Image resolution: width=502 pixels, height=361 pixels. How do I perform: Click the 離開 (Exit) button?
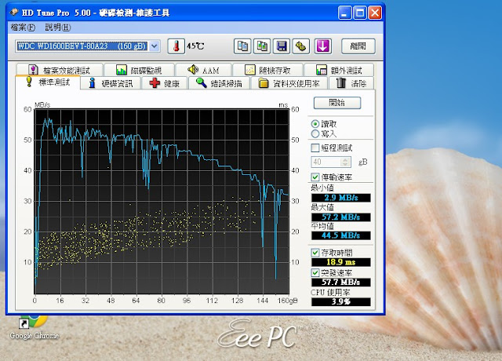pyautogui.click(x=358, y=46)
